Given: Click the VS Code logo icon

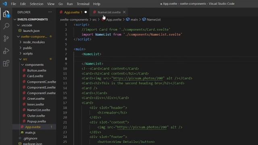Looking at the screenshot, I should [x=4, y=4].
